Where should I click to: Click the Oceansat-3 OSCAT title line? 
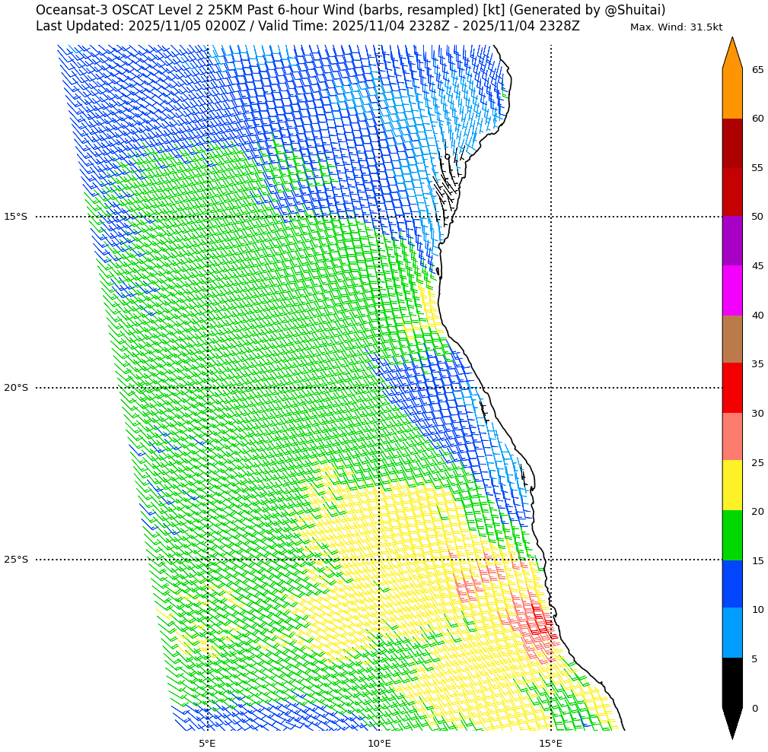(350, 10)
